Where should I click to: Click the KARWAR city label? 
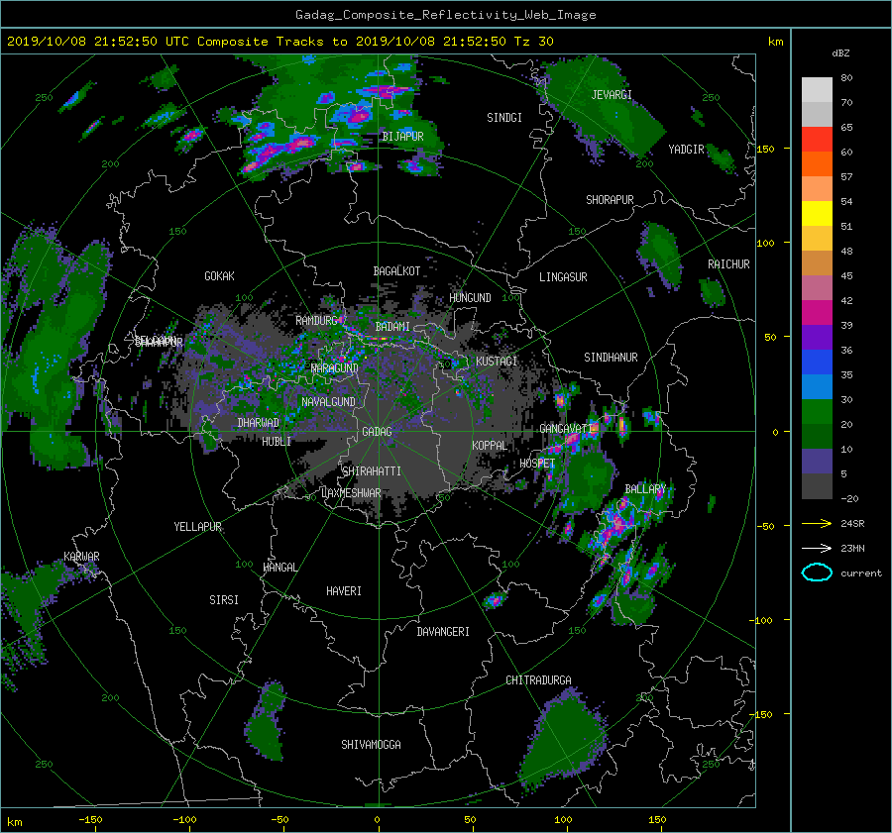pos(81,557)
